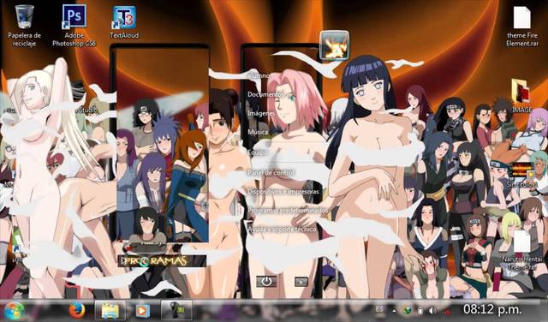The width and height of the screenshot is (548, 322).
Task: Open the TextAloud desktop shortcut
Action: [x=124, y=21]
